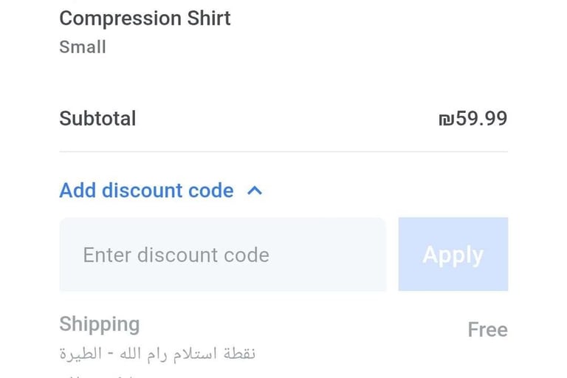Image resolution: width=567 pixels, height=378 pixels.
Task: Click the Small size label
Action: click(83, 47)
